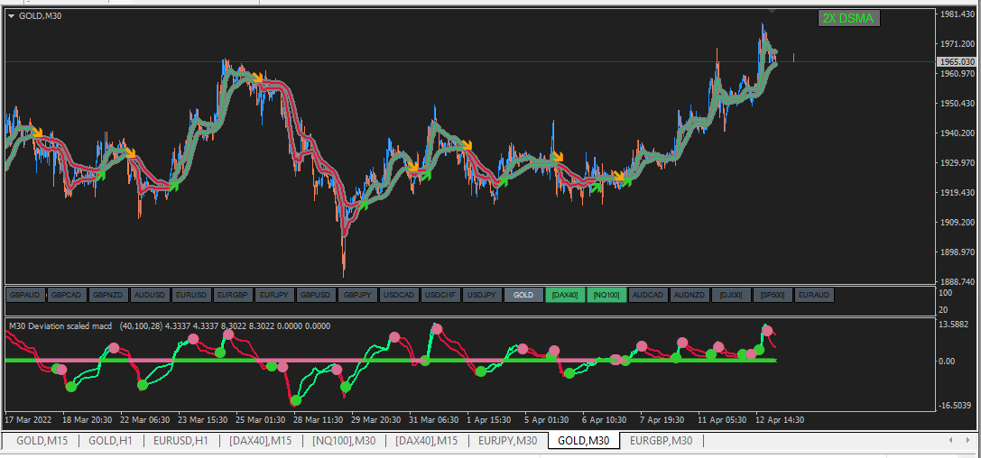This screenshot has width=981, height=458.
Task: Click the 28 Mar 11:30 time label
Action: pyautogui.click(x=317, y=420)
